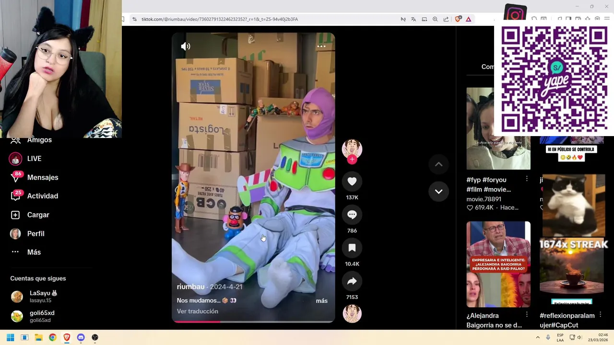Click the zoom magnifier icon in address bar
Image resolution: width=614 pixels, height=345 pixels.
point(435,19)
